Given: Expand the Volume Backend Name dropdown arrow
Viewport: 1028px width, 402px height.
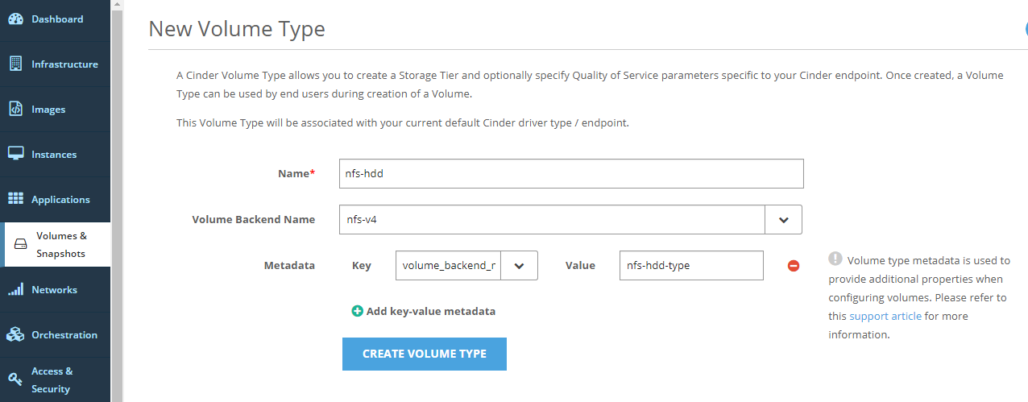Looking at the screenshot, I should point(783,219).
